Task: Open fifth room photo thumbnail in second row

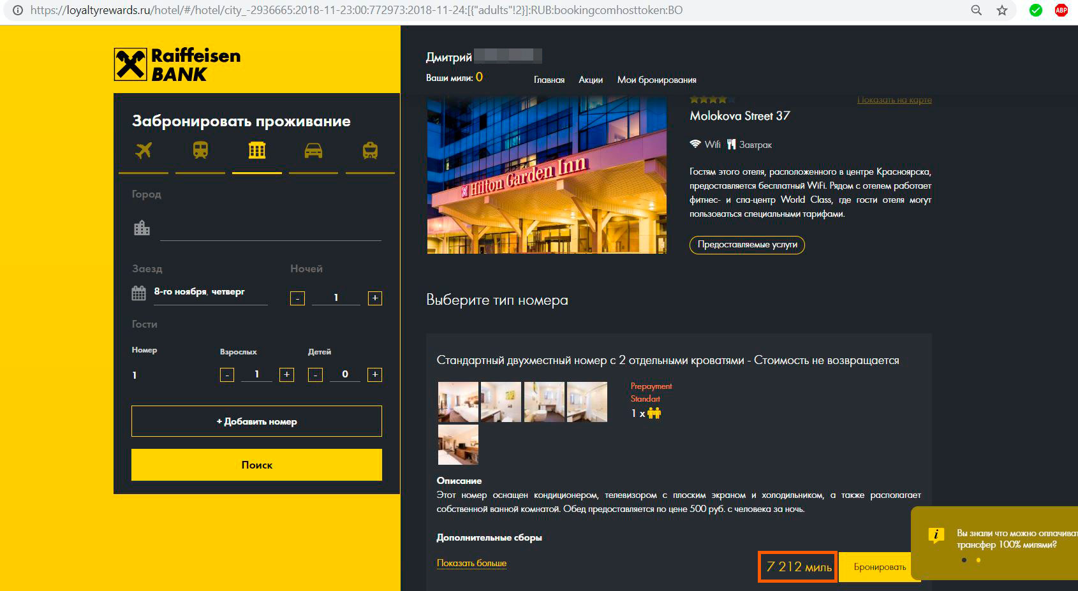Action: pyautogui.click(x=458, y=444)
